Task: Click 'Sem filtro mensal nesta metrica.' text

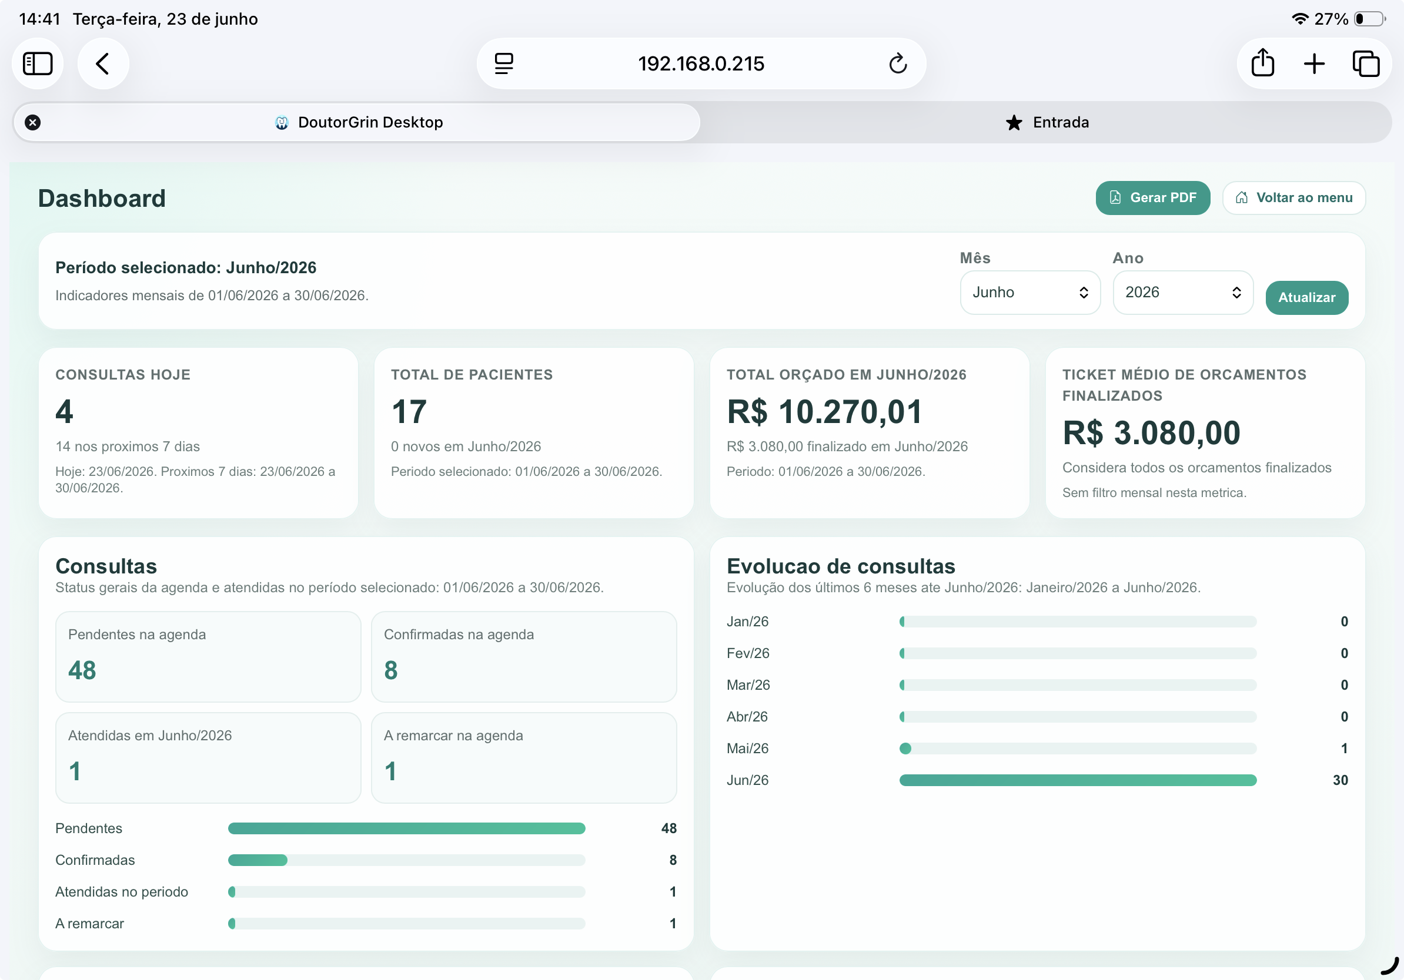Action: coord(1154,492)
